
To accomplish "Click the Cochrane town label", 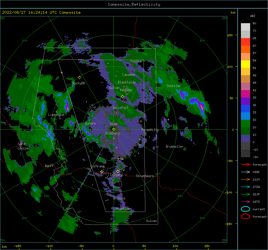I will [98, 166].
